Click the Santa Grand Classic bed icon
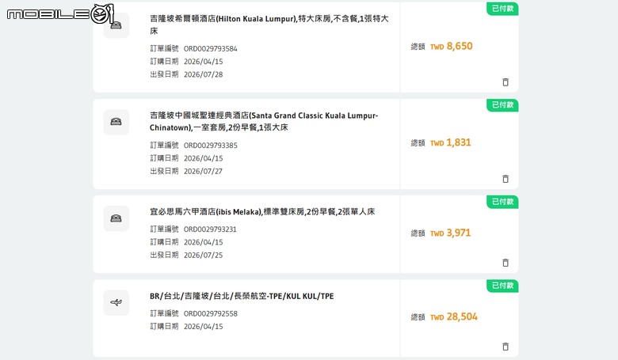 tap(116, 122)
